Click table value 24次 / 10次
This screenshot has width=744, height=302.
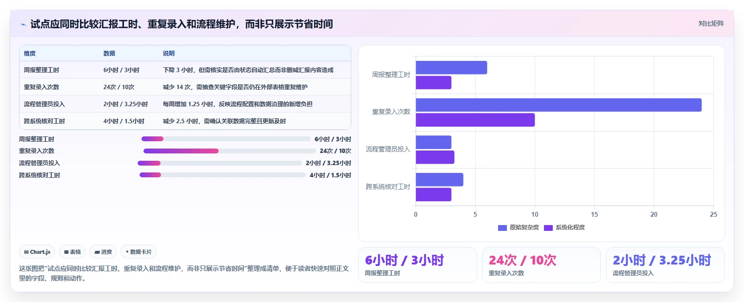click(119, 87)
